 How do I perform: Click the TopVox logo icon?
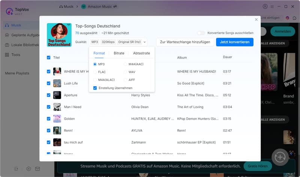(9, 11)
